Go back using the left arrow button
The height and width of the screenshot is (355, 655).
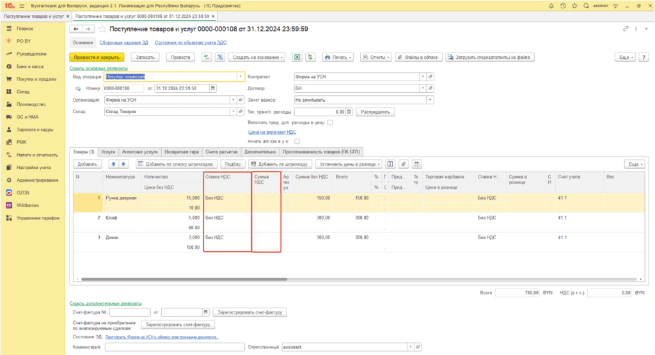76,29
